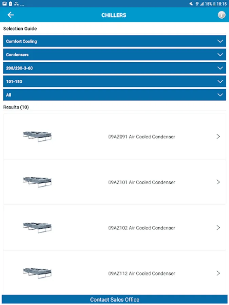Tap the arrow for 09AZ102 condenser

[218, 228]
